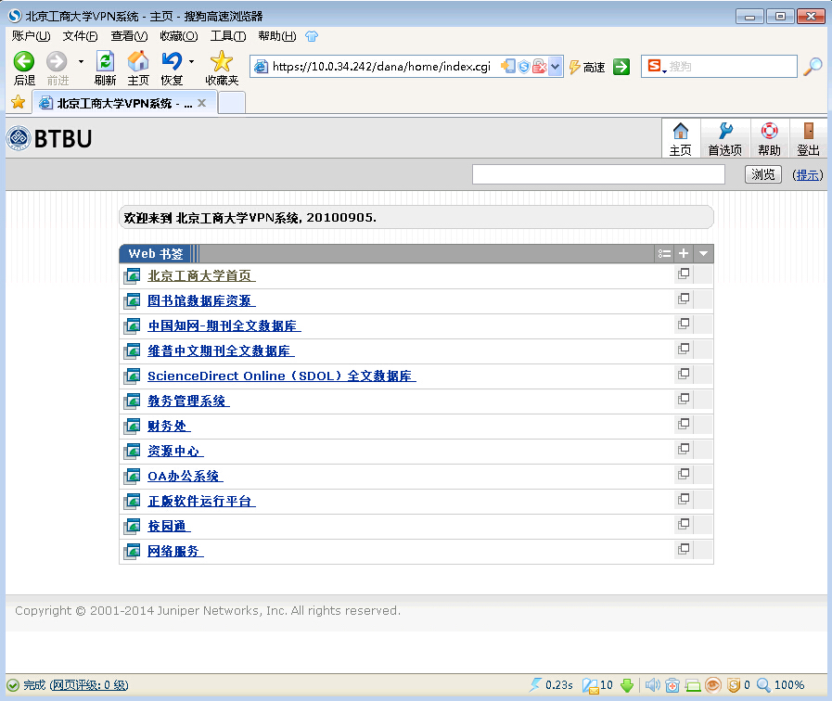Open the 提示 hint link
Image resolution: width=832 pixels, height=701 pixels.
tap(807, 175)
